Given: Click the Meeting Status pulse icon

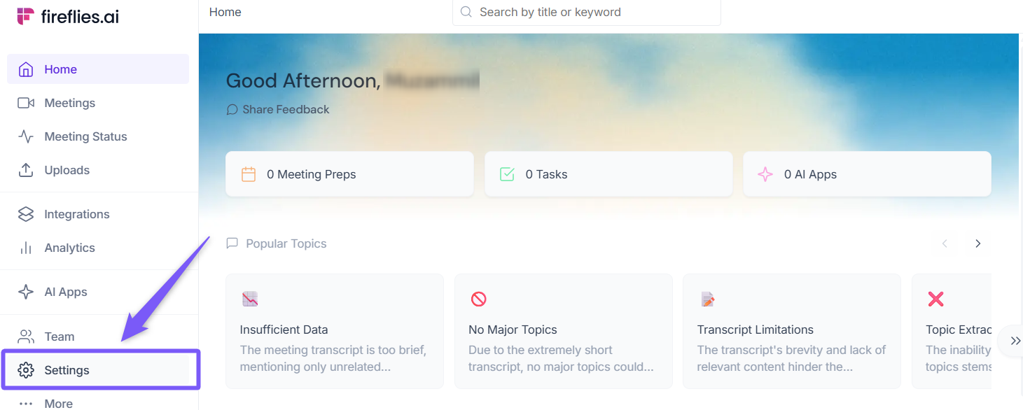Looking at the screenshot, I should tap(26, 136).
